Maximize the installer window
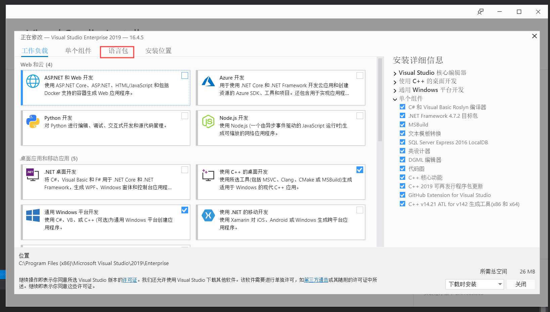550x312 pixels. click(x=519, y=12)
